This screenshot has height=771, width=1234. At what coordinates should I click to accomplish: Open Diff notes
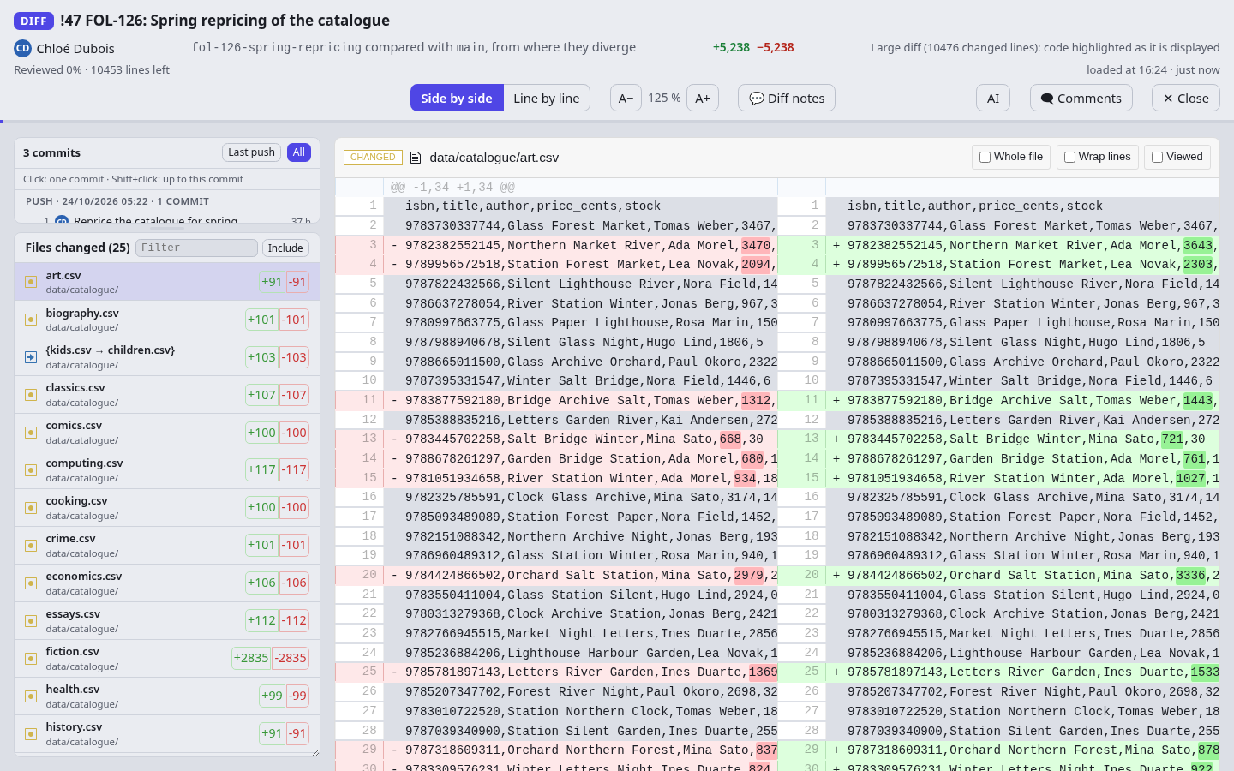pos(787,99)
